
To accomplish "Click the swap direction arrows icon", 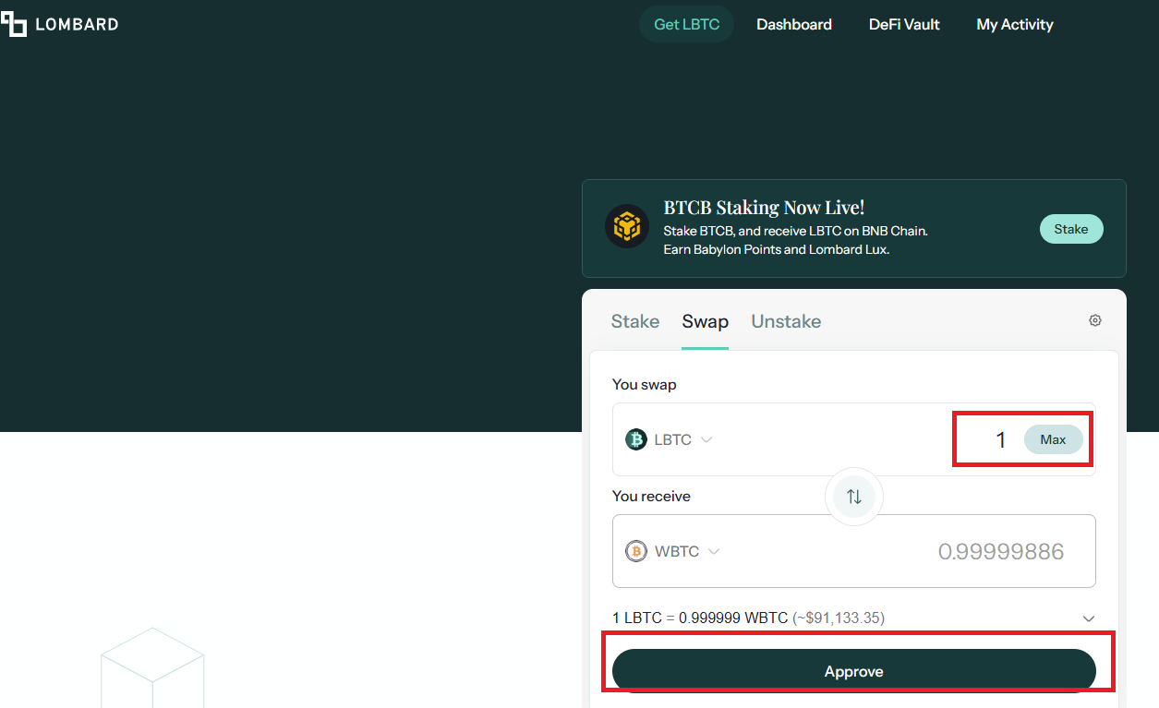I will [854, 497].
